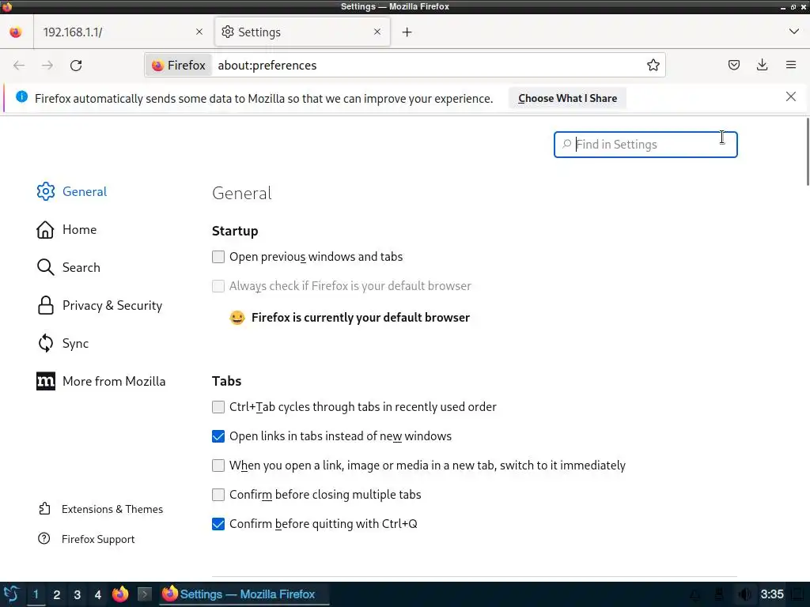Viewport: 810px width, 607px height.
Task: Reload the current page
Action: [x=76, y=65]
